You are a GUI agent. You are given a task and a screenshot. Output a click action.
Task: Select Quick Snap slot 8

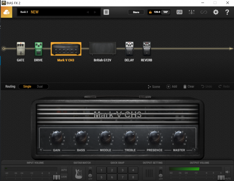point(133,177)
